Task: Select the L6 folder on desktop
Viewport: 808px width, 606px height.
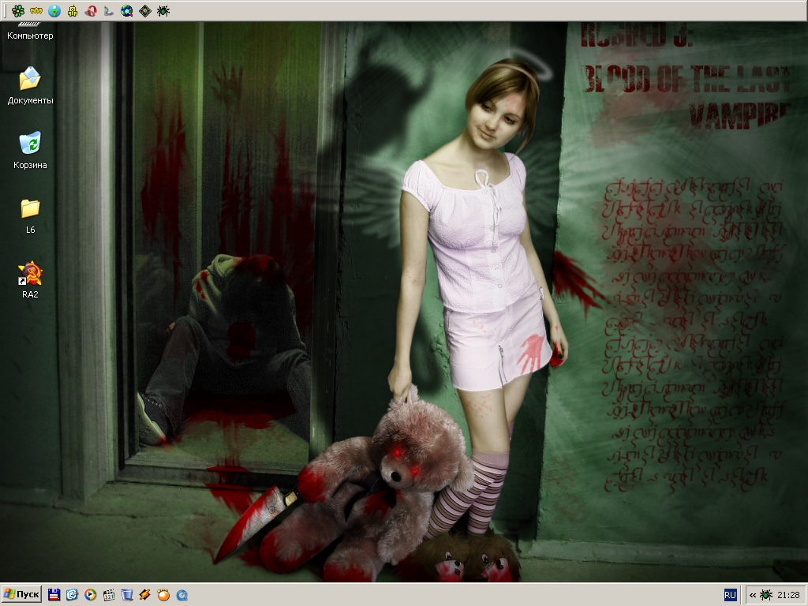Action: tap(30, 215)
